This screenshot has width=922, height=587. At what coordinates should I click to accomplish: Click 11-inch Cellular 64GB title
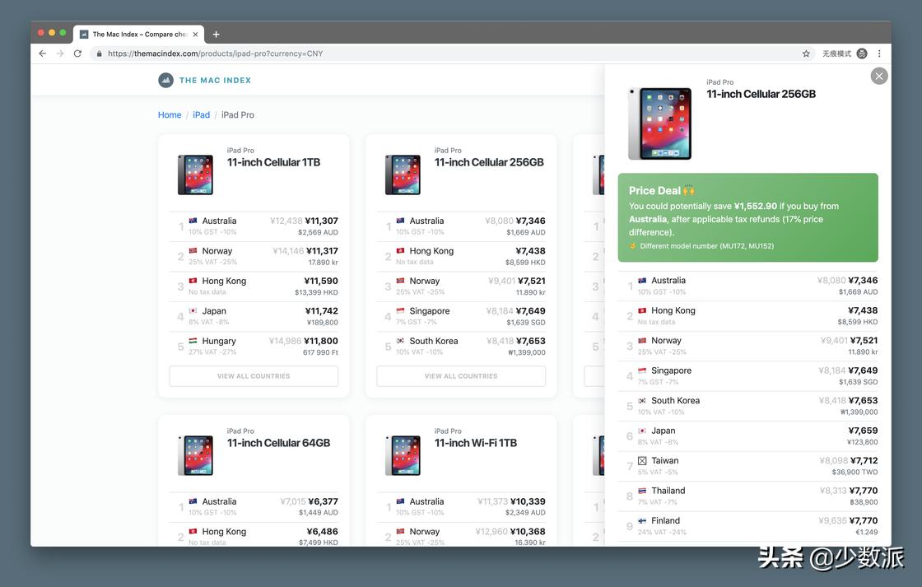279,443
